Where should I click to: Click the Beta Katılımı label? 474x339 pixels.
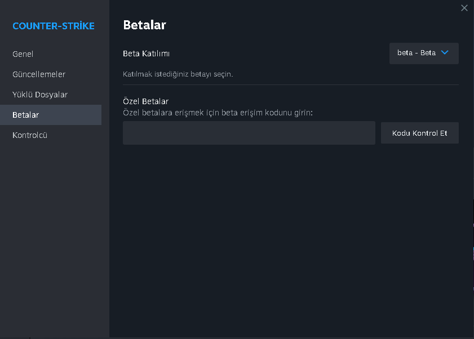146,53
